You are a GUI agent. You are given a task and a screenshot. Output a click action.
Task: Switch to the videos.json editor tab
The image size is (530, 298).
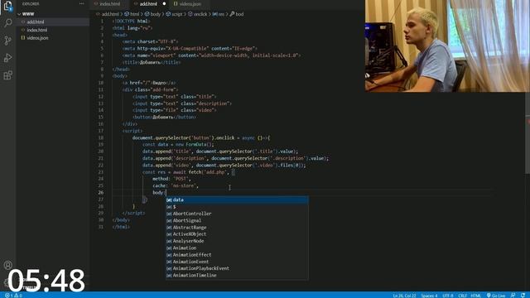click(190, 4)
